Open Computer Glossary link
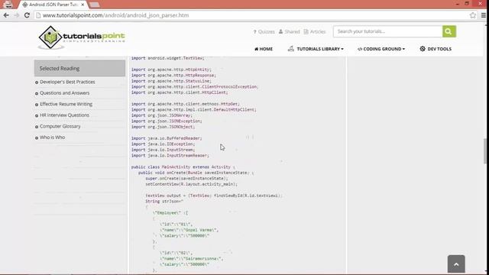Screen dimensions: 489x275 tap(60, 126)
